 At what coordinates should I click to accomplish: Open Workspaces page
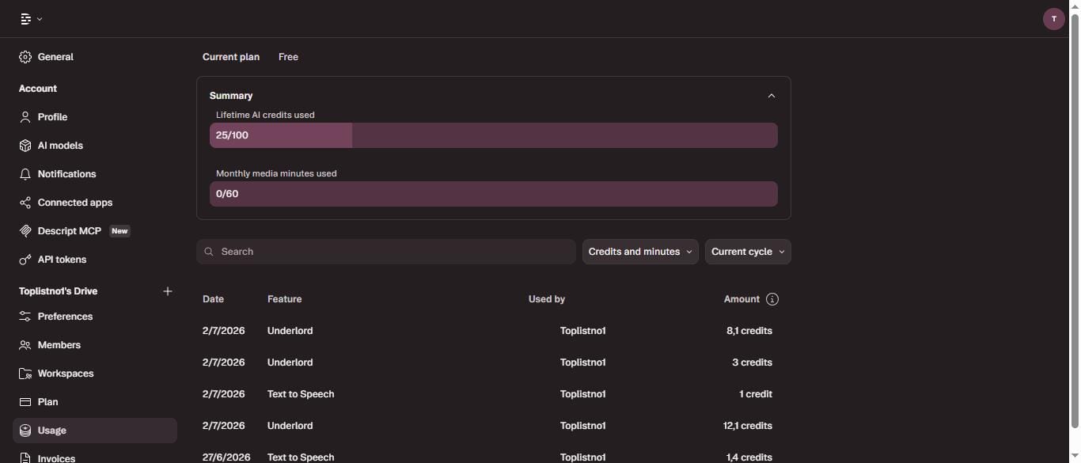(95, 374)
